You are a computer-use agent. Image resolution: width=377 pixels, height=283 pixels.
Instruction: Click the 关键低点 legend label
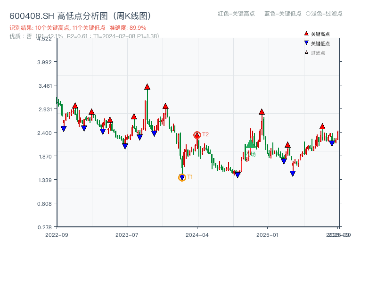coord(320,43)
